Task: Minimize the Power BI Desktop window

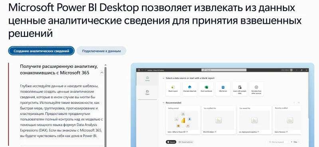Action: pyautogui.click(x=297, y=70)
